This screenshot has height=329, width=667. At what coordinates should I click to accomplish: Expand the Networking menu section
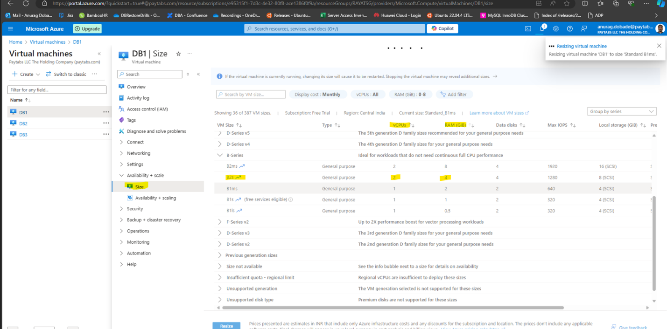coord(121,153)
